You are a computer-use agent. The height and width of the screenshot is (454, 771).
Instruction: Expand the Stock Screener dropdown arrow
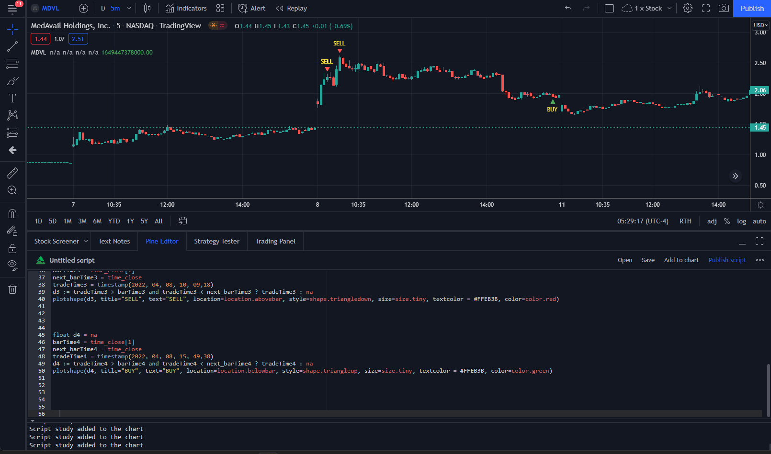tap(86, 242)
